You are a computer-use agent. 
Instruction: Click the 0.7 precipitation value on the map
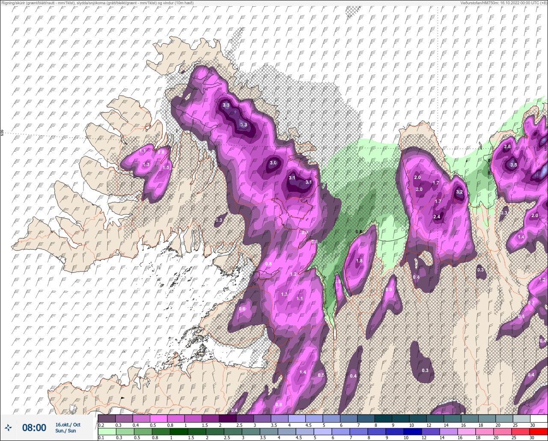[531, 303]
